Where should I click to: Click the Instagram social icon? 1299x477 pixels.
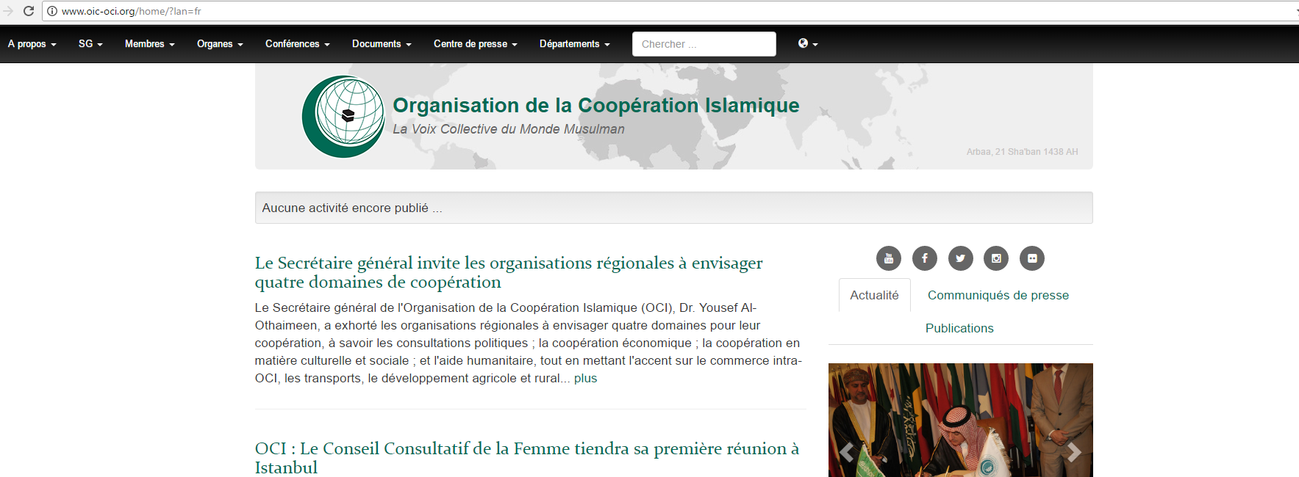[x=996, y=258]
